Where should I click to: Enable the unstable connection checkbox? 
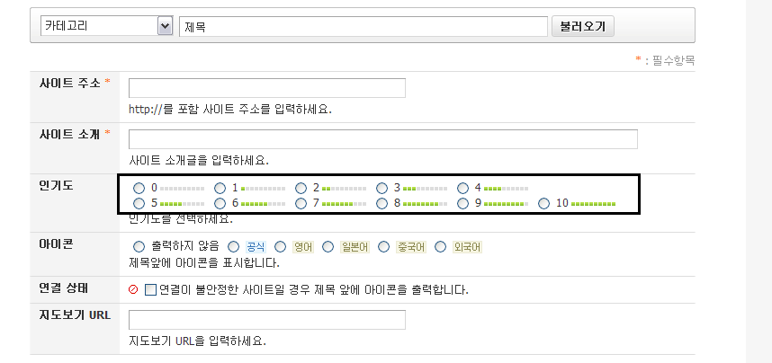tap(150, 289)
